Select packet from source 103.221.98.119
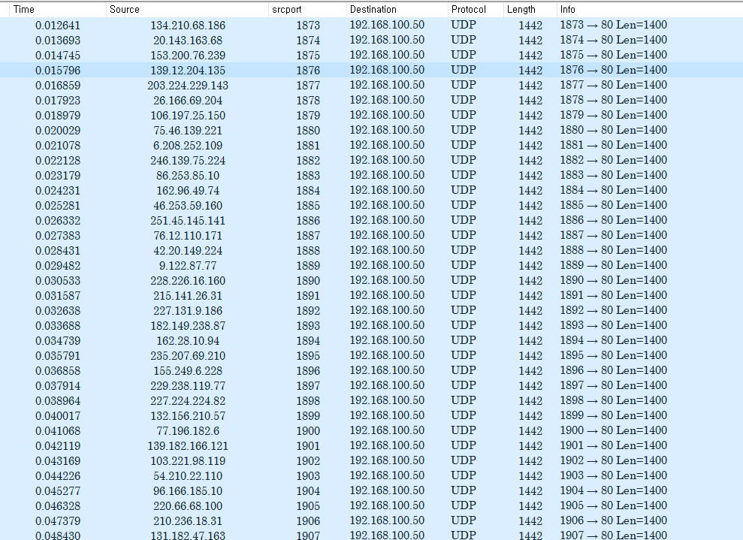 [371, 460]
